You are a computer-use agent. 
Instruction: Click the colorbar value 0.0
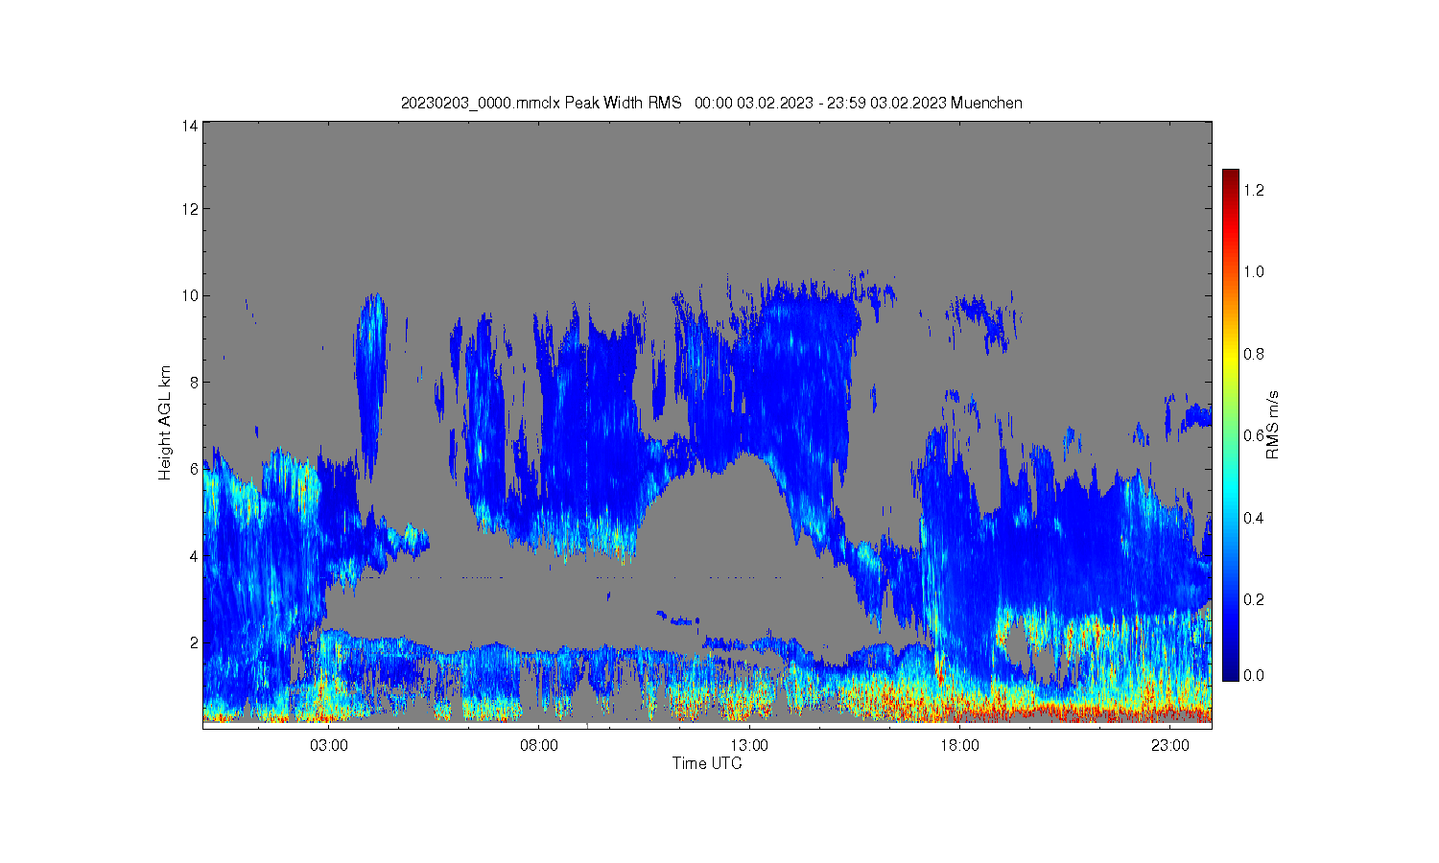[x=1254, y=675]
